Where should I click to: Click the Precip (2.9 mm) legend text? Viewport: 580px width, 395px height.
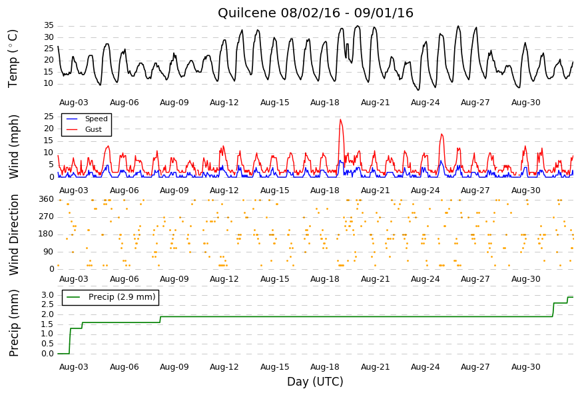[122, 297]
